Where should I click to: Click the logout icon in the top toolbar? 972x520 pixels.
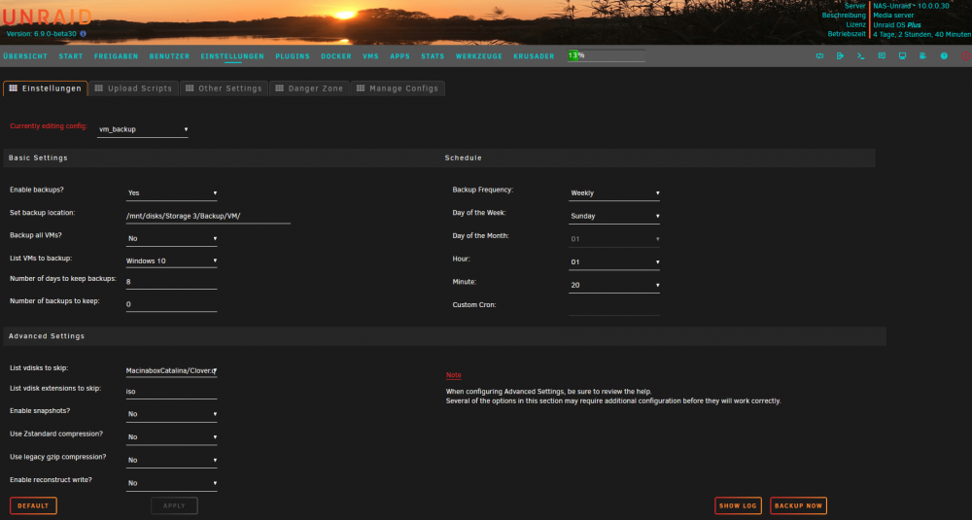pyautogui.click(x=840, y=55)
